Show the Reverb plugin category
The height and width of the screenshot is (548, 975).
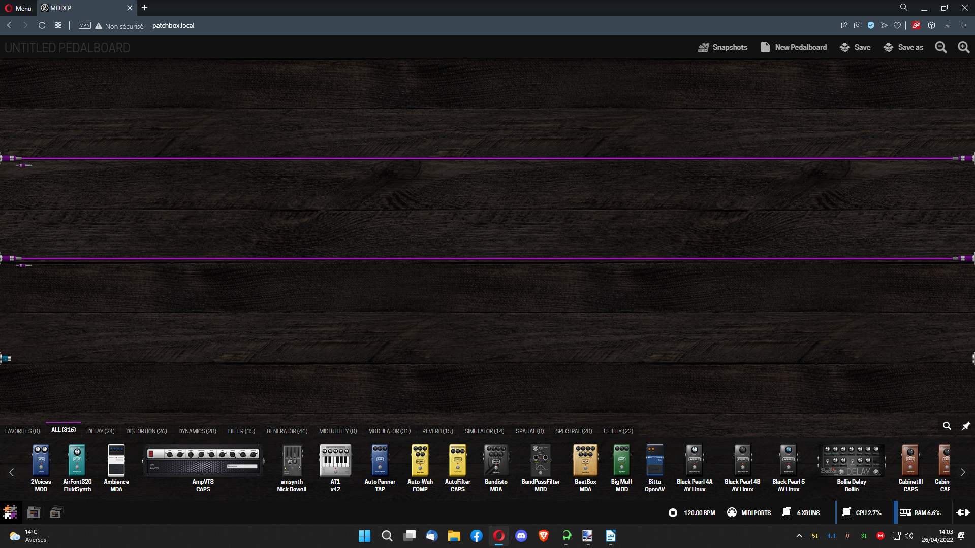click(437, 431)
